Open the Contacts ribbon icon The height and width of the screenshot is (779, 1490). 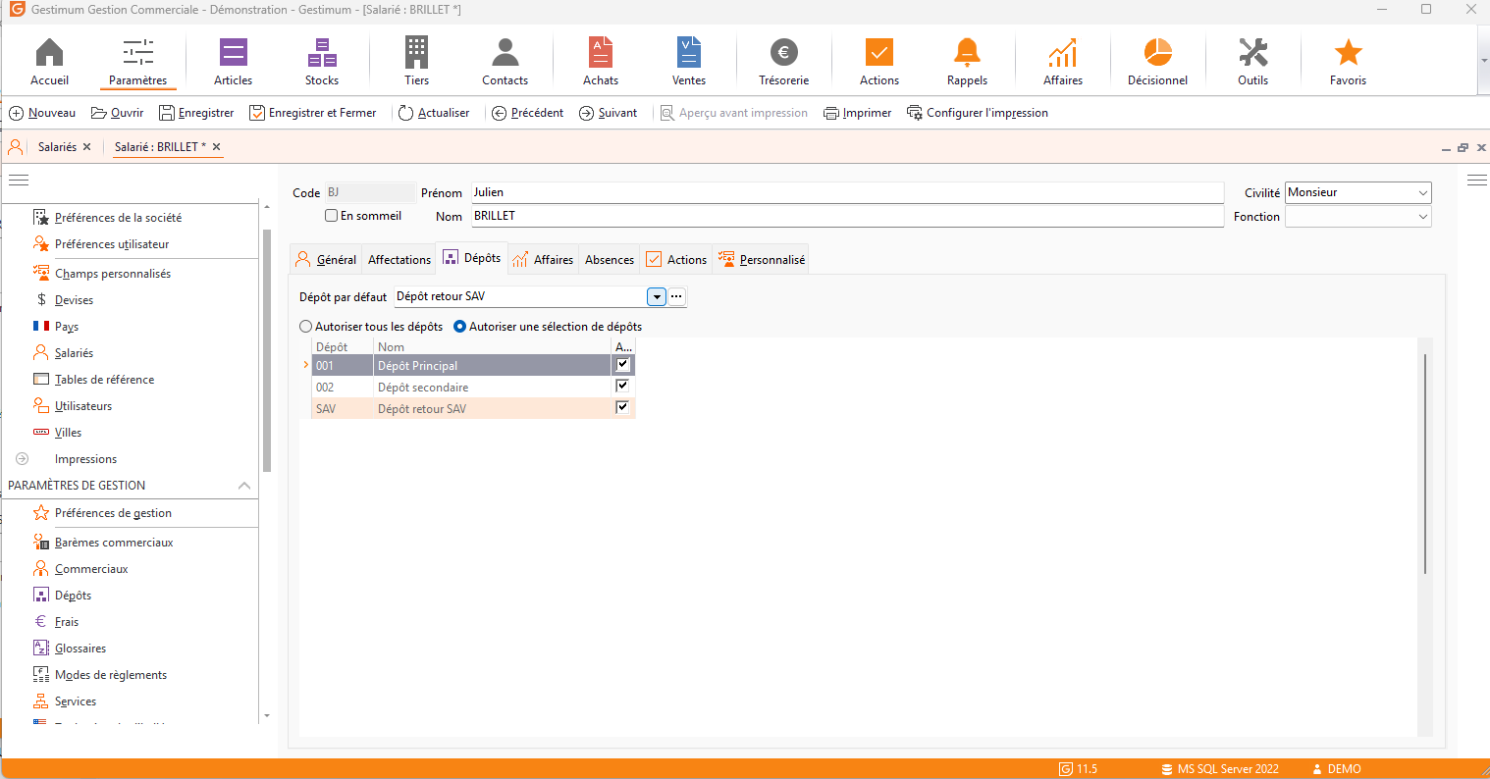[506, 61]
